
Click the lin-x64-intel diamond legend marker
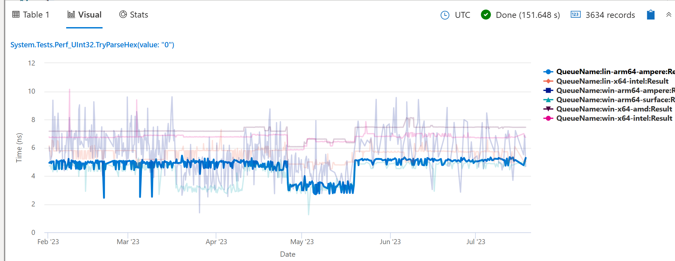[548, 81]
